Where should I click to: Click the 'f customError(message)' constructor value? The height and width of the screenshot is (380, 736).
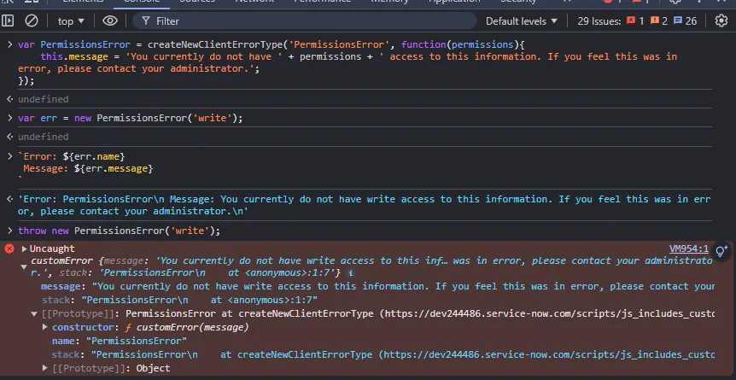pyautogui.click(x=186, y=327)
